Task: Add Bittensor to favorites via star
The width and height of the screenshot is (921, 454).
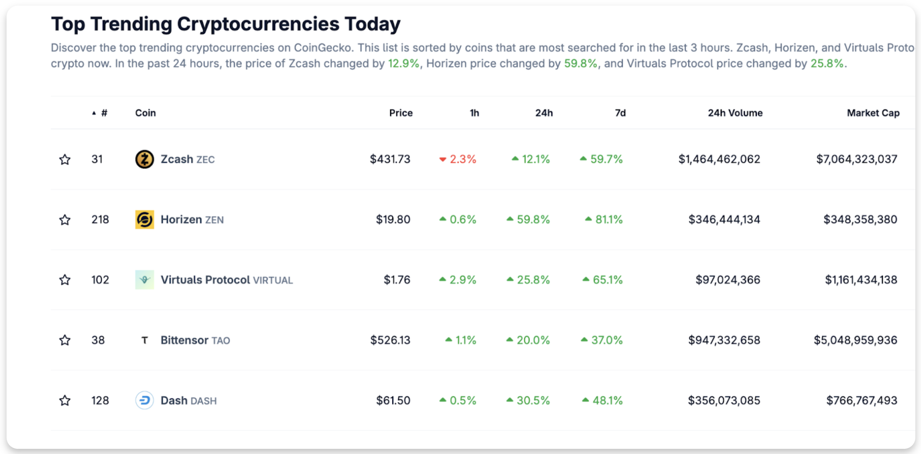Action: (65, 340)
